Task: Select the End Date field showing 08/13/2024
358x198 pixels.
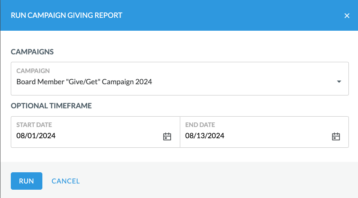Action: point(265,132)
